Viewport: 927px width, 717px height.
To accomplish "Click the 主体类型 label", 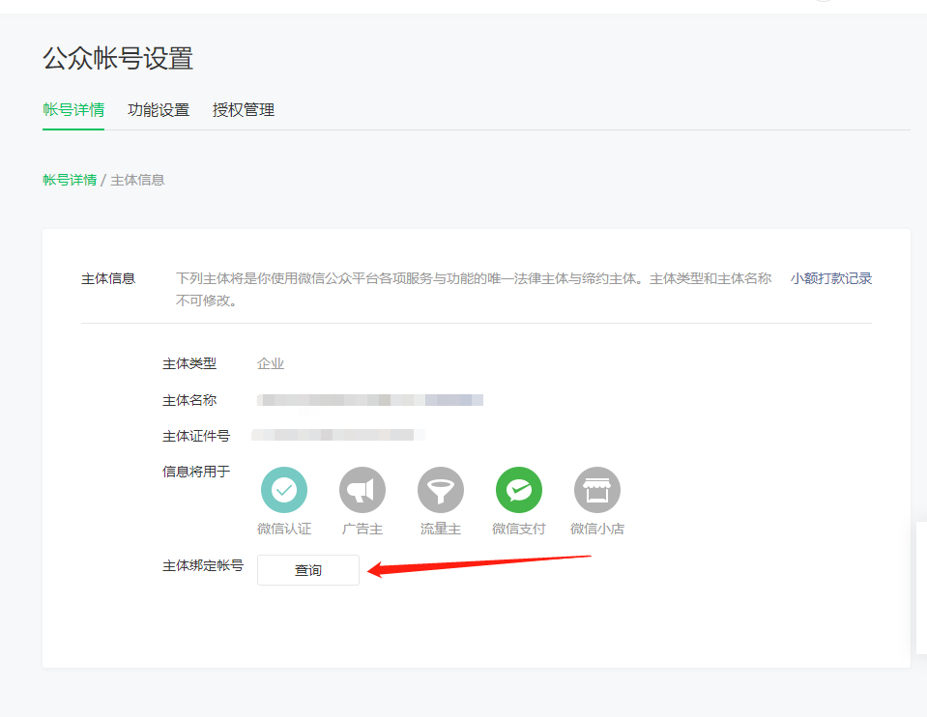I will [189, 363].
